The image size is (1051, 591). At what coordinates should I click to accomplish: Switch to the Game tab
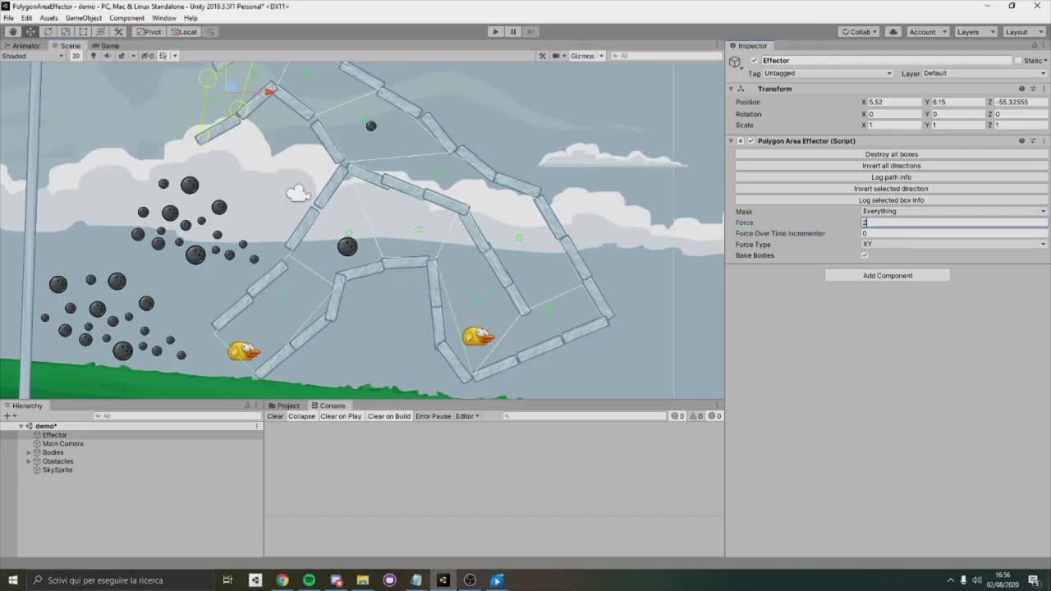[105, 45]
